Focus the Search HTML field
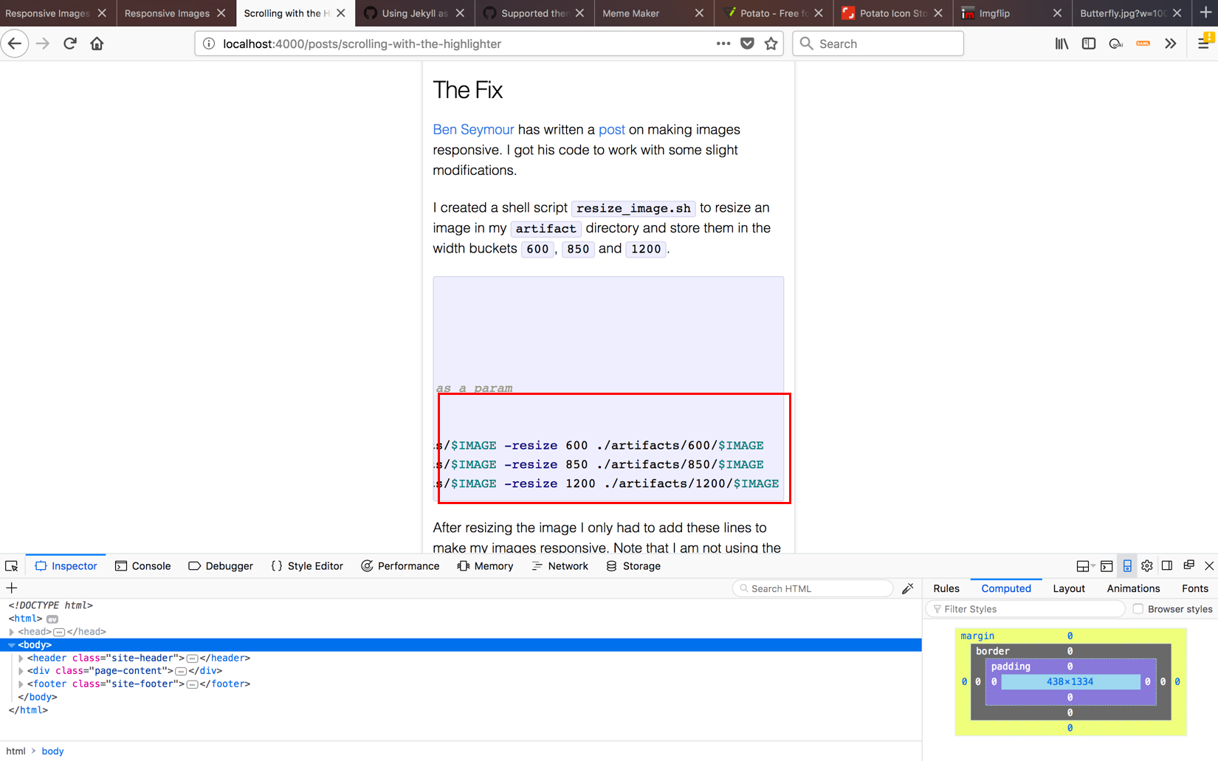The height and width of the screenshot is (761, 1218). (813, 588)
